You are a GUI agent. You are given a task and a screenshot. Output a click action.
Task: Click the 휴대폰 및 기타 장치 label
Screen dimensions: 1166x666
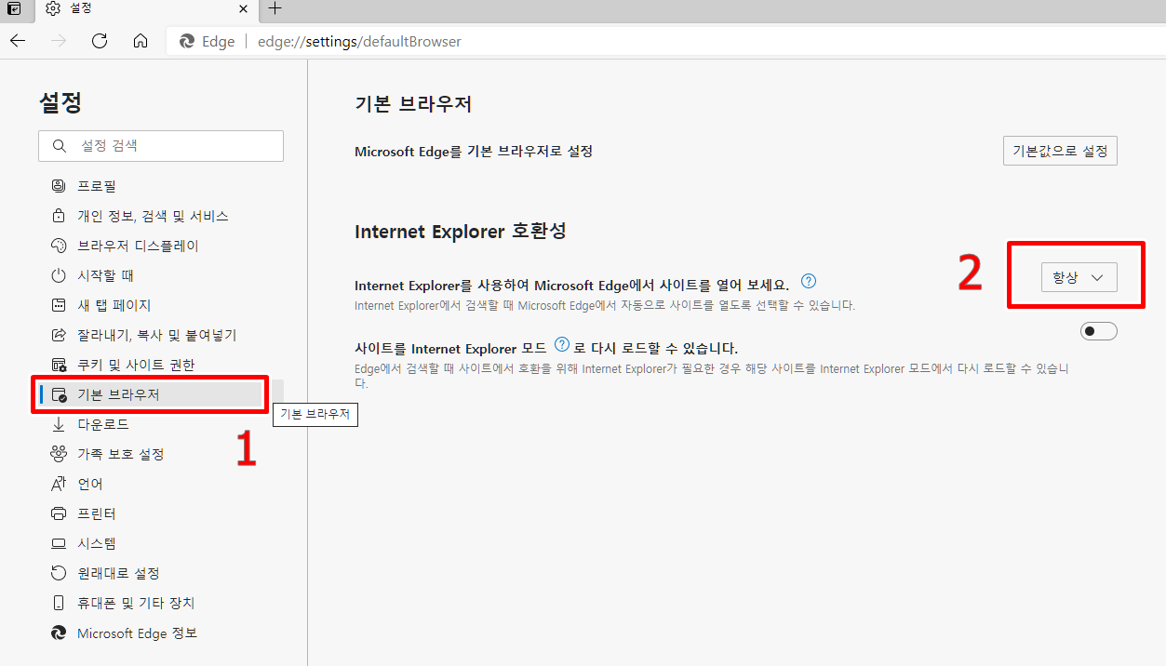pyautogui.click(x=136, y=603)
